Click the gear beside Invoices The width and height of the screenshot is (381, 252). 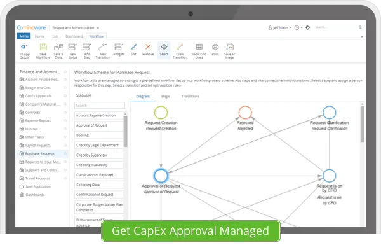[x=65, y=129]
